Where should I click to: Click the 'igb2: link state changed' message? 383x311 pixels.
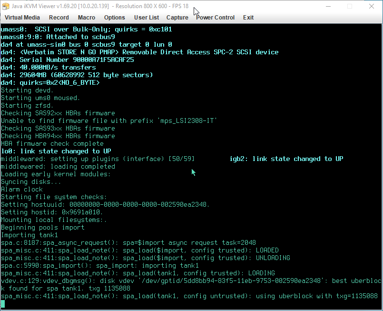point(286,159)
